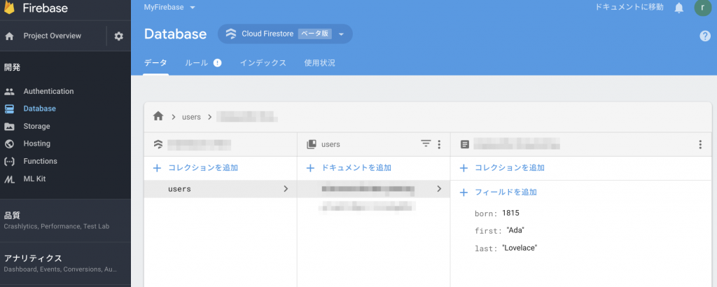
Task: Click the filter icon in users column
Action: pyautogui.click(x=426, y=144)
